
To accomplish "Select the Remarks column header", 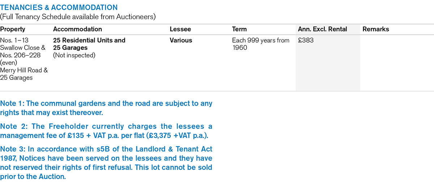I will tap(375, 29).
